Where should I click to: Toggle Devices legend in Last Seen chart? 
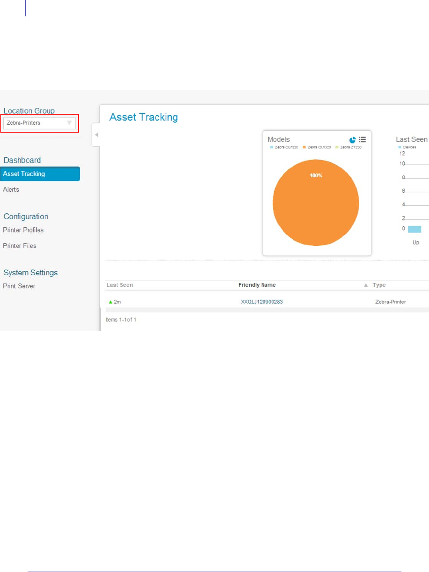pos(407,147)
